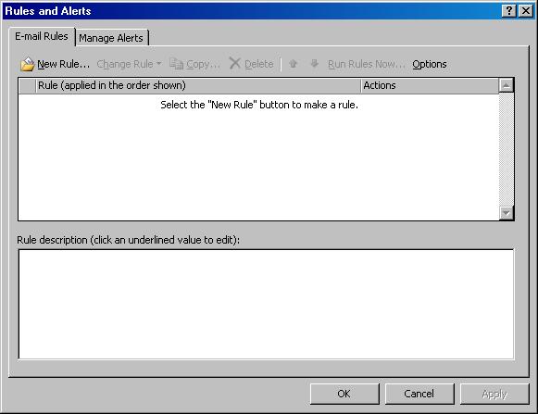Click the Delete X icon

pyautogui.click(x=235, y=64)
